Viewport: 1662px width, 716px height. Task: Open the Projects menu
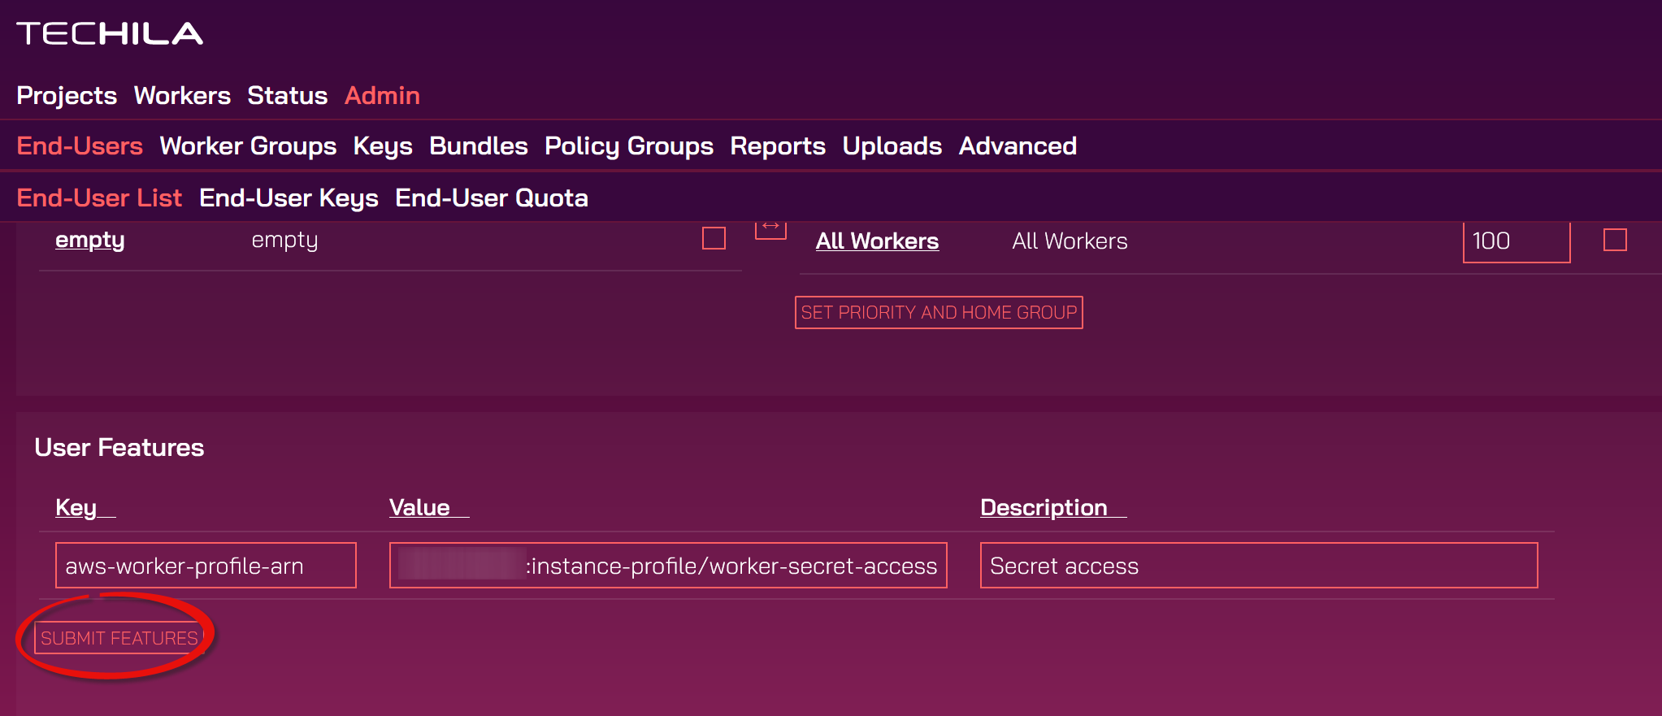pos(67,96)
